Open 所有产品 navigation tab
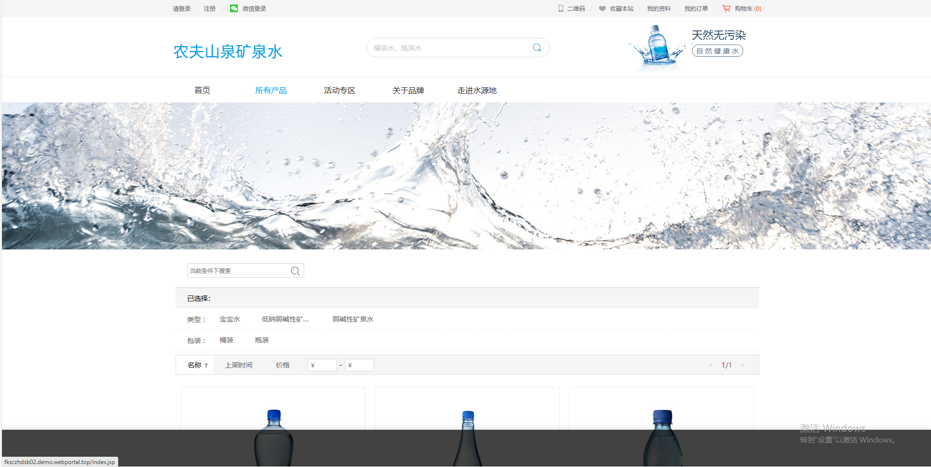 pos(271,91)
